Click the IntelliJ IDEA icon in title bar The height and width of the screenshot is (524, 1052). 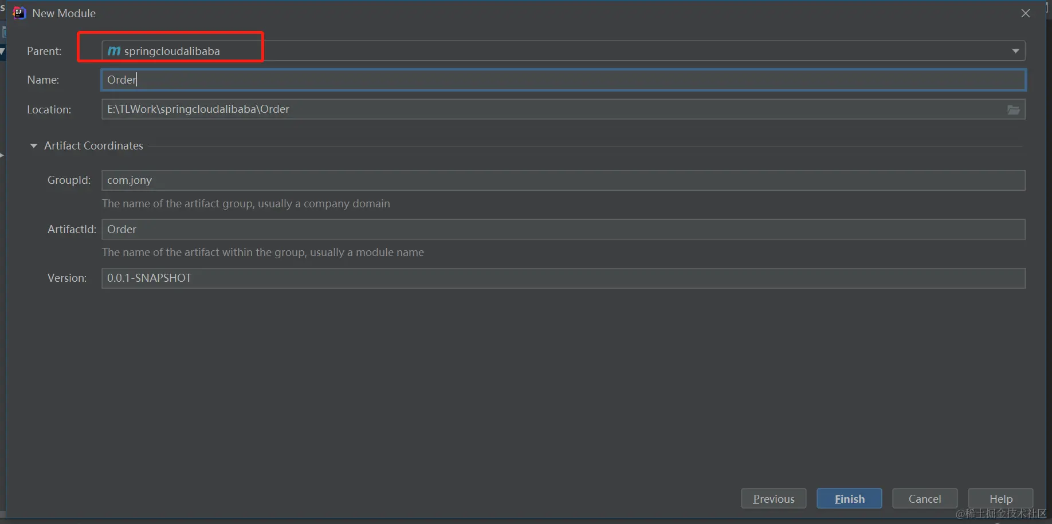point(19,13)
